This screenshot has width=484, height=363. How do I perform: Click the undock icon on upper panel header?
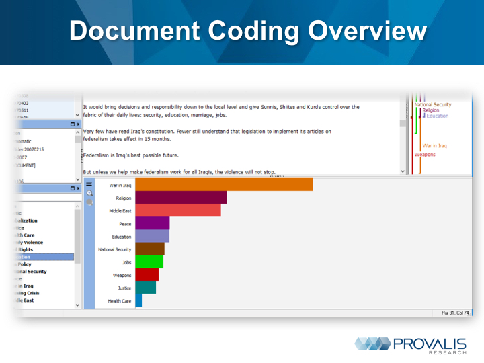(x=72, y=124)
